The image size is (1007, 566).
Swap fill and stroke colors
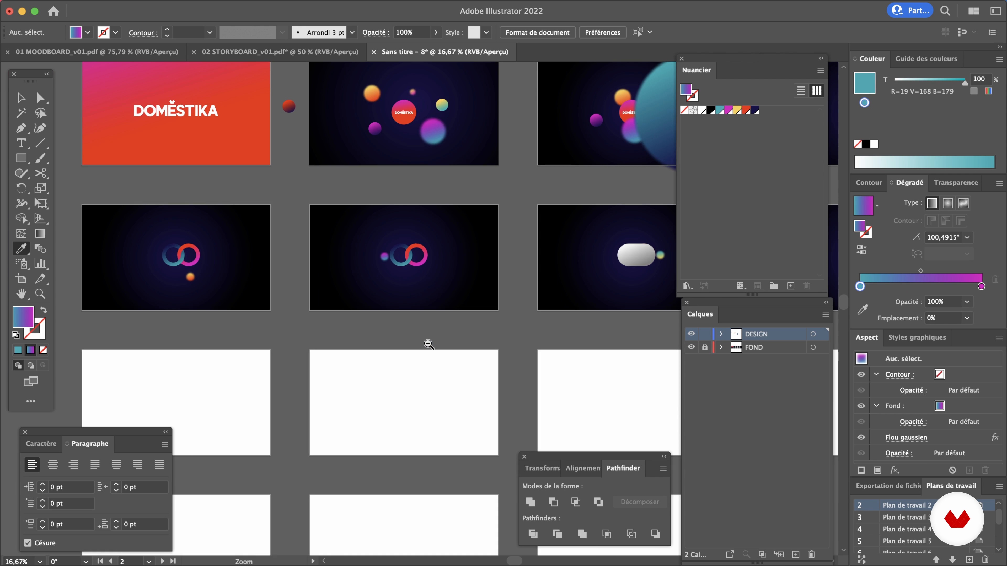(43, 310)
